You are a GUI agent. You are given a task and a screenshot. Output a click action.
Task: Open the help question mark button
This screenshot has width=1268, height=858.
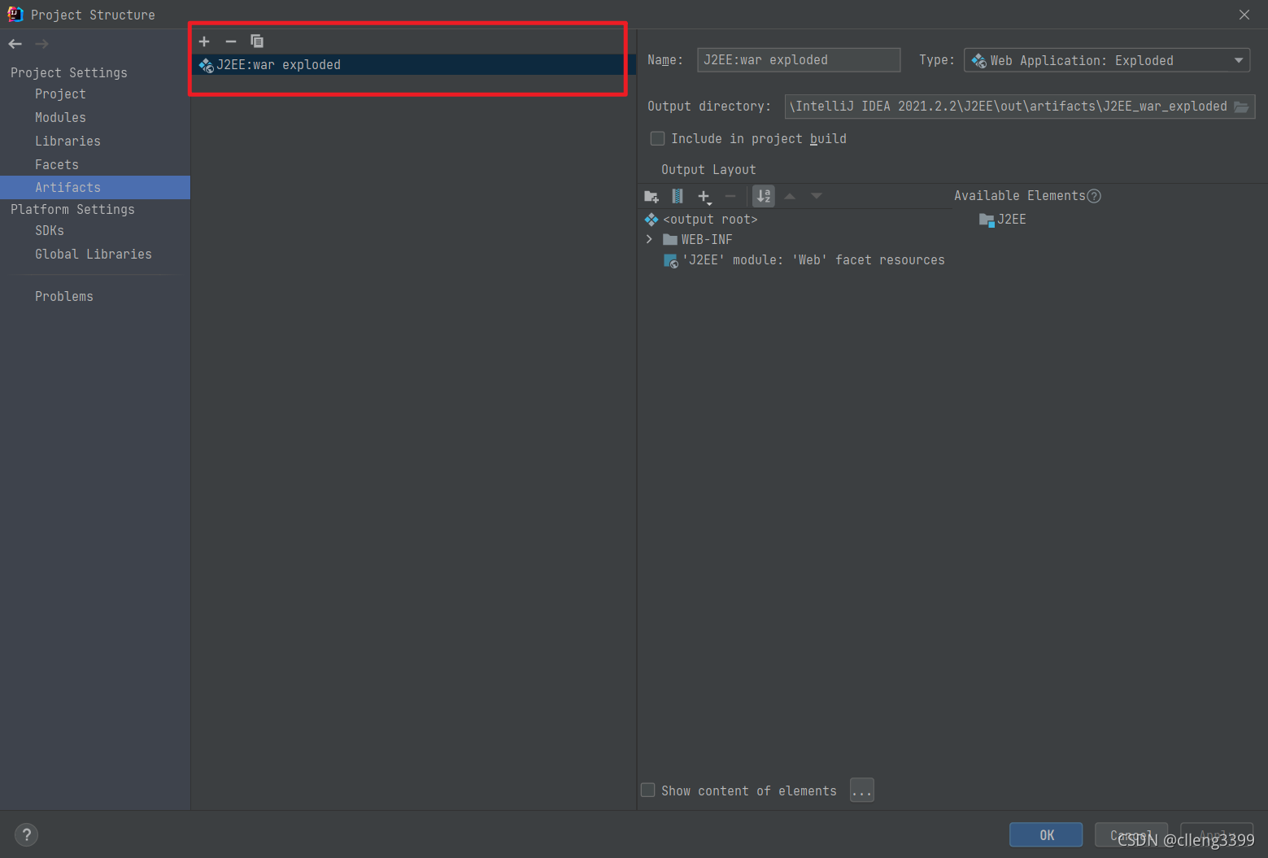[x=26, y=834]
